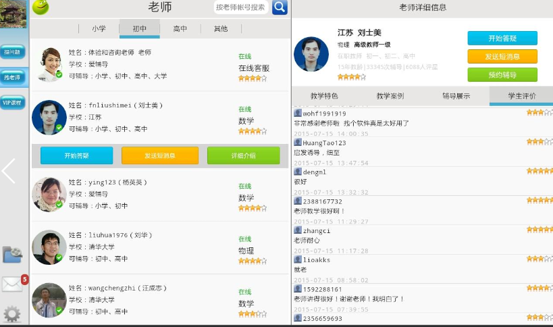Click the left back chevron arrow
Screen dimensions: 553x327
tap(8, 171)
